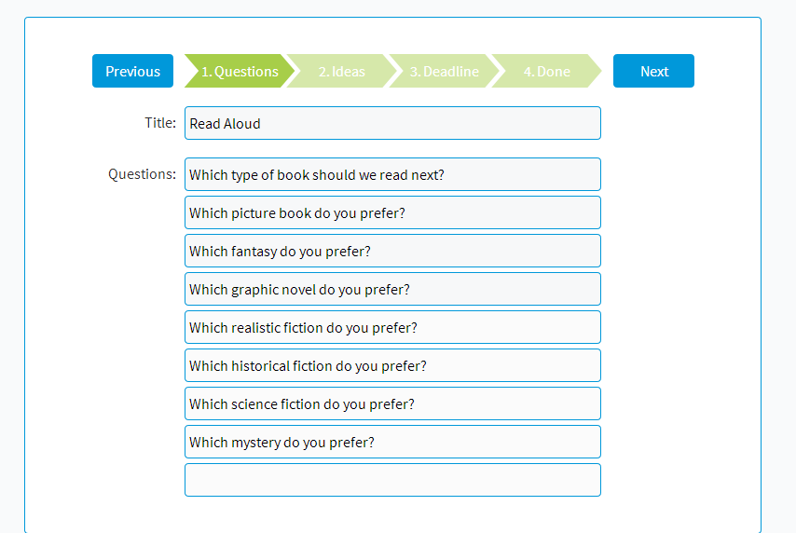Click the Questions label
The image size is (796, 533).
coord(142,173)
